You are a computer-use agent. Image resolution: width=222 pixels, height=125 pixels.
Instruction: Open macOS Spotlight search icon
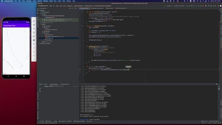(x=203, y=1)
